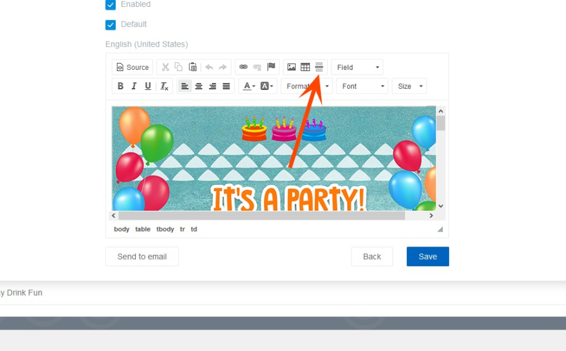This screenshot has height=351, width=566.
Task: Apply underline formatting
Action: 148,86
